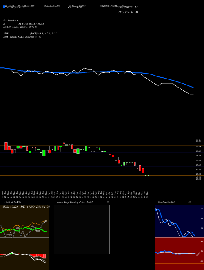Open the ADX indicator chart panel
Screen dimensions: 204x270
(x=24, y=221)
